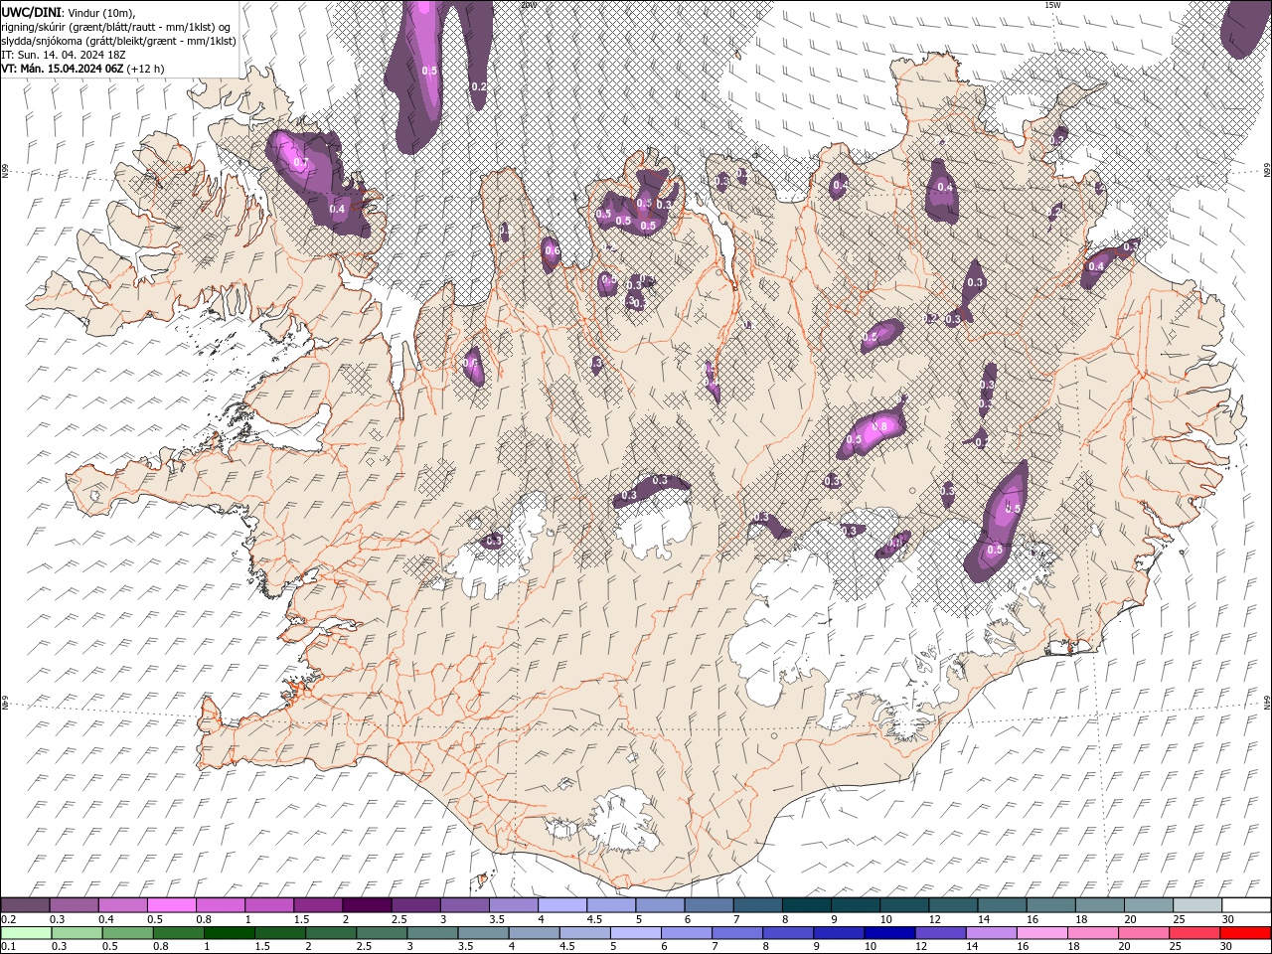The image size is (1272, 954).
Task: Click lavender upper swatch between 4 and 4.5
Action: tap(562, 905)
